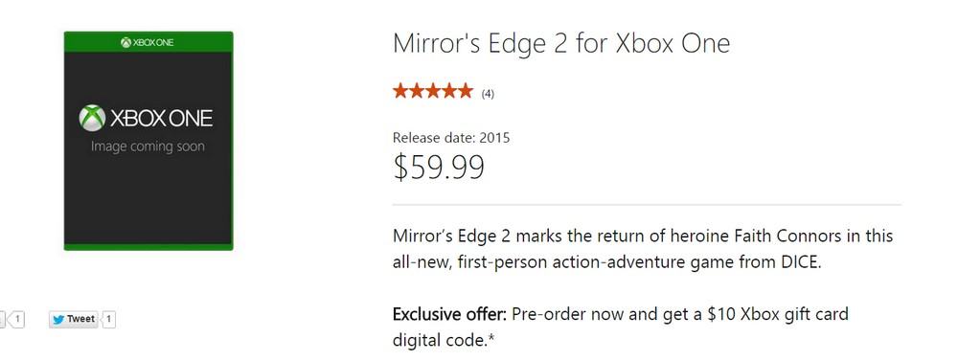Click the share count bubble beside cut-off button
Image resolution: width=958 pixels, height=361 pixels.
pyautogui.click(x=16, y=320)
